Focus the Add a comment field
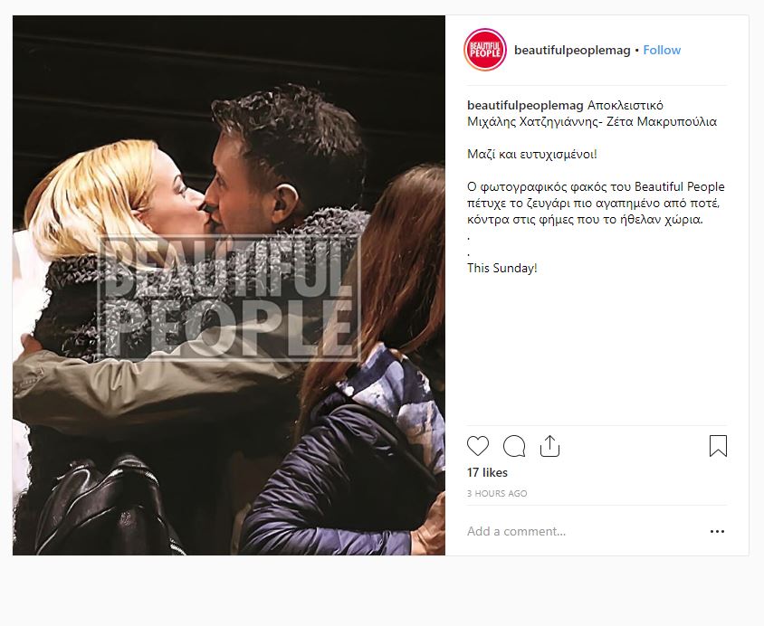Viewport: 764px width, 626px height. pos(585,531)
